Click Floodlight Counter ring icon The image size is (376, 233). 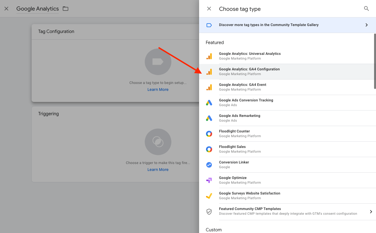(209, 134)
